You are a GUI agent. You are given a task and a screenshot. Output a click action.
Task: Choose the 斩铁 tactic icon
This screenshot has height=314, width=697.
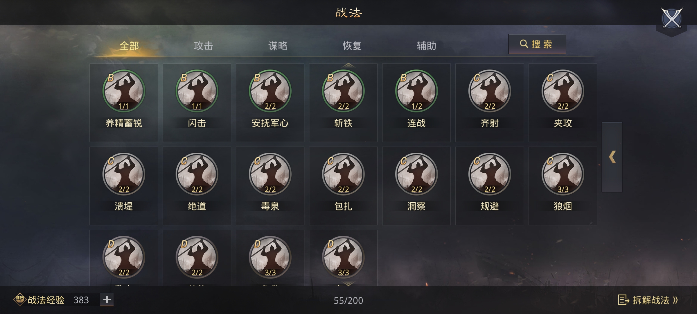(343, 91)
